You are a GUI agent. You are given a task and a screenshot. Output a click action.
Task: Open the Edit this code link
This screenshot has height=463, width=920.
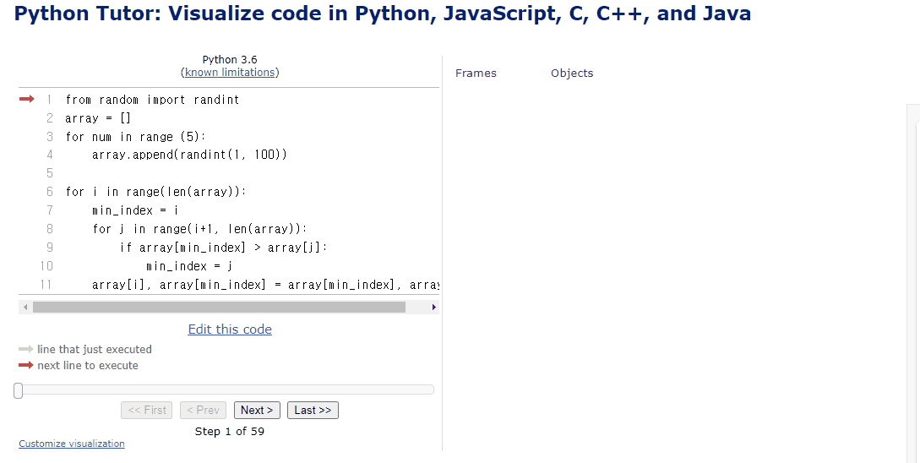pyautogui.click(x=230, y=330)
